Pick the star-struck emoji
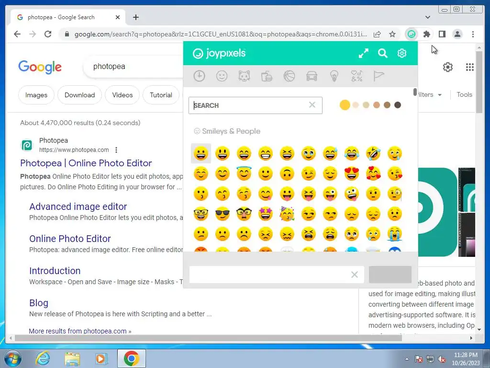490x368 pixels. (265, 214)
